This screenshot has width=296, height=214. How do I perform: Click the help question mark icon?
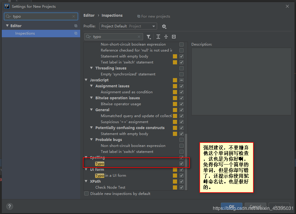click(9, 206)
